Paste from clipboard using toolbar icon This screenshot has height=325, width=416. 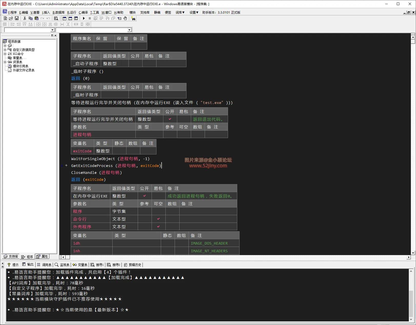(36, 18)
